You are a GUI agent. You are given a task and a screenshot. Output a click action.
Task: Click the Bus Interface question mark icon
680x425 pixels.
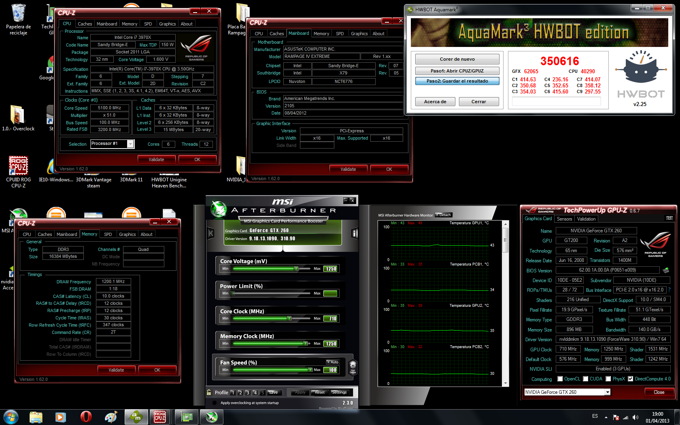click(x=669, y=290)
